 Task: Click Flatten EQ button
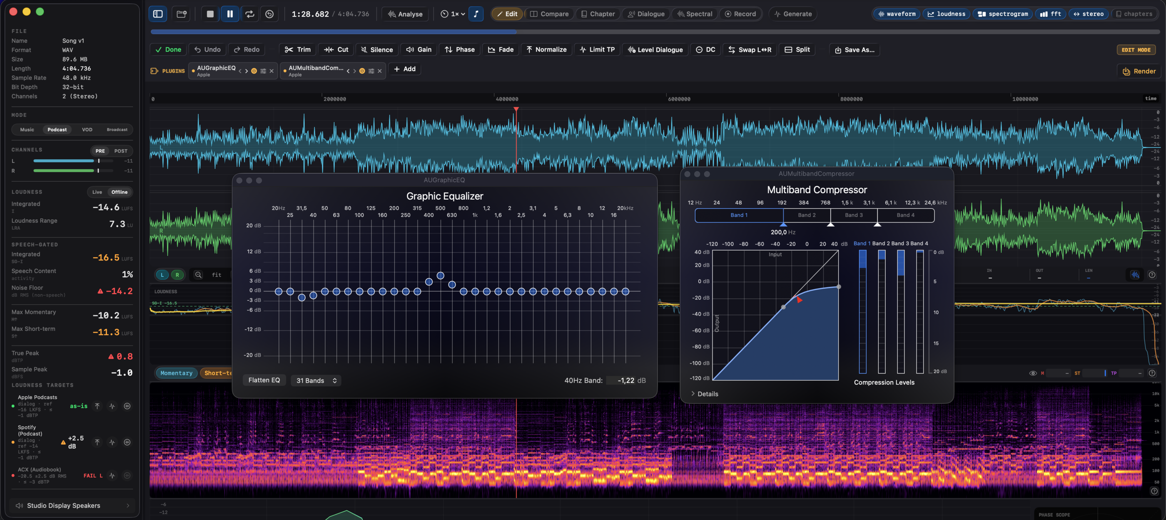click(264, 380)
